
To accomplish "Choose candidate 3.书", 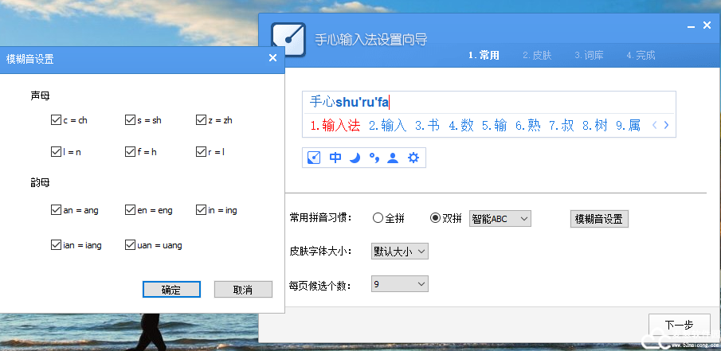I will point(427,126).
